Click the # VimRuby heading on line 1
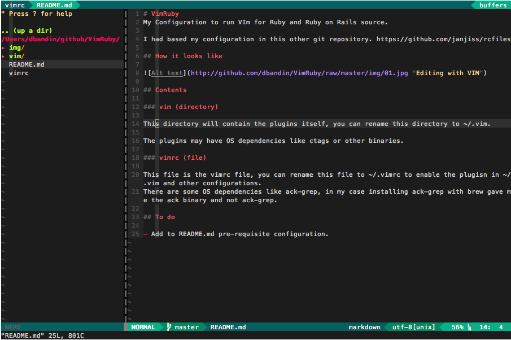Screen dimensions: 511x340 tap(161, 14)
